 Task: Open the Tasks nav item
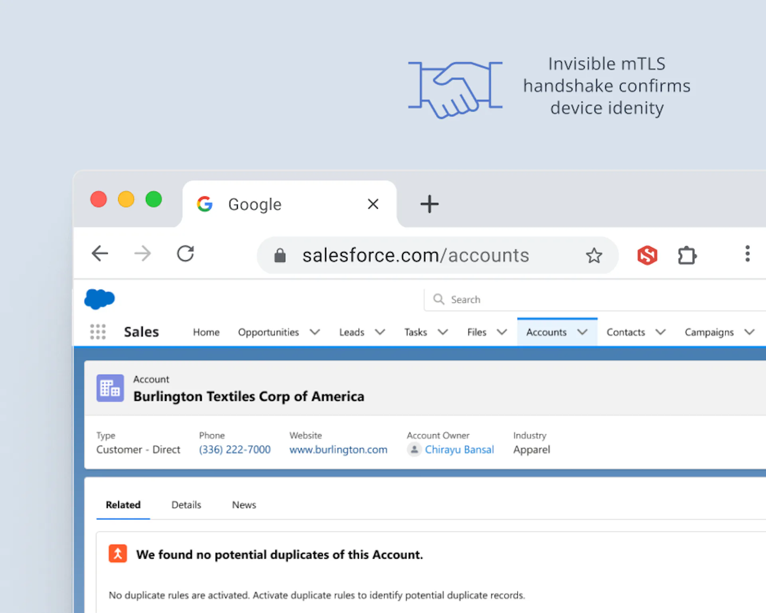[x=416, y=332]
